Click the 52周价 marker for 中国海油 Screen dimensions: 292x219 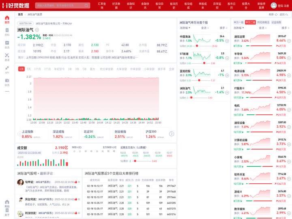pos(197,46)
